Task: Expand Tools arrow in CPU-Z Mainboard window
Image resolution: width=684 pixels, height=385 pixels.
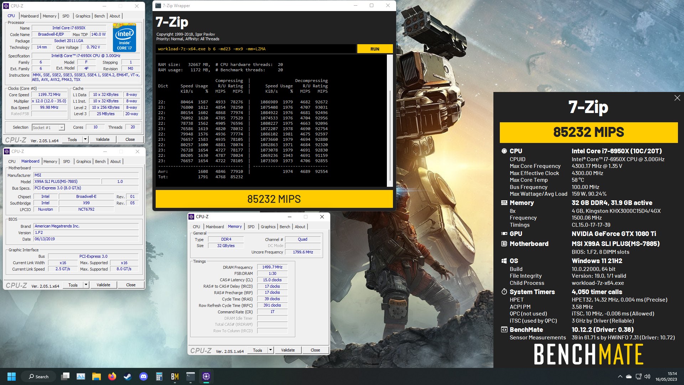Action: [86, 285]
